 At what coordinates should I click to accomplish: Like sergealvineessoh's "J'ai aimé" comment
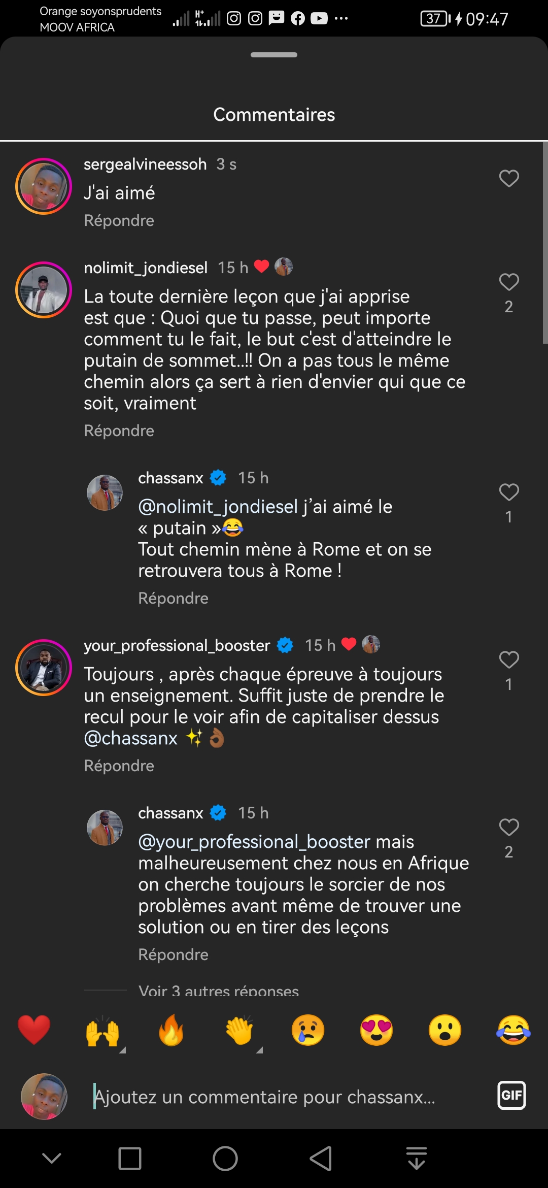click(x=509, y=179)
